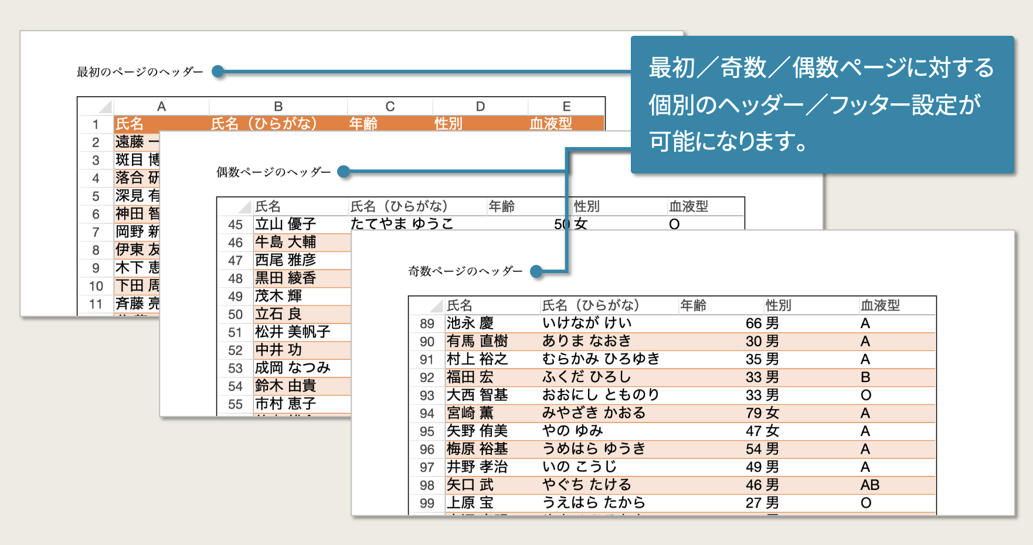The image size is (1033, 545).
Task: Click the 上原 宝 cell
Action: click(x=492, y=503)
